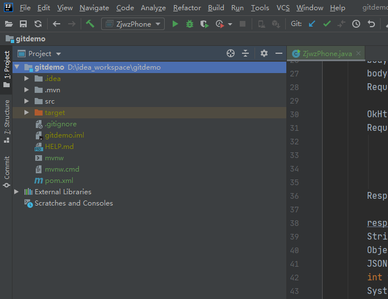
Task: Collapse the gitdemo root node
Action: pos(17,67)
